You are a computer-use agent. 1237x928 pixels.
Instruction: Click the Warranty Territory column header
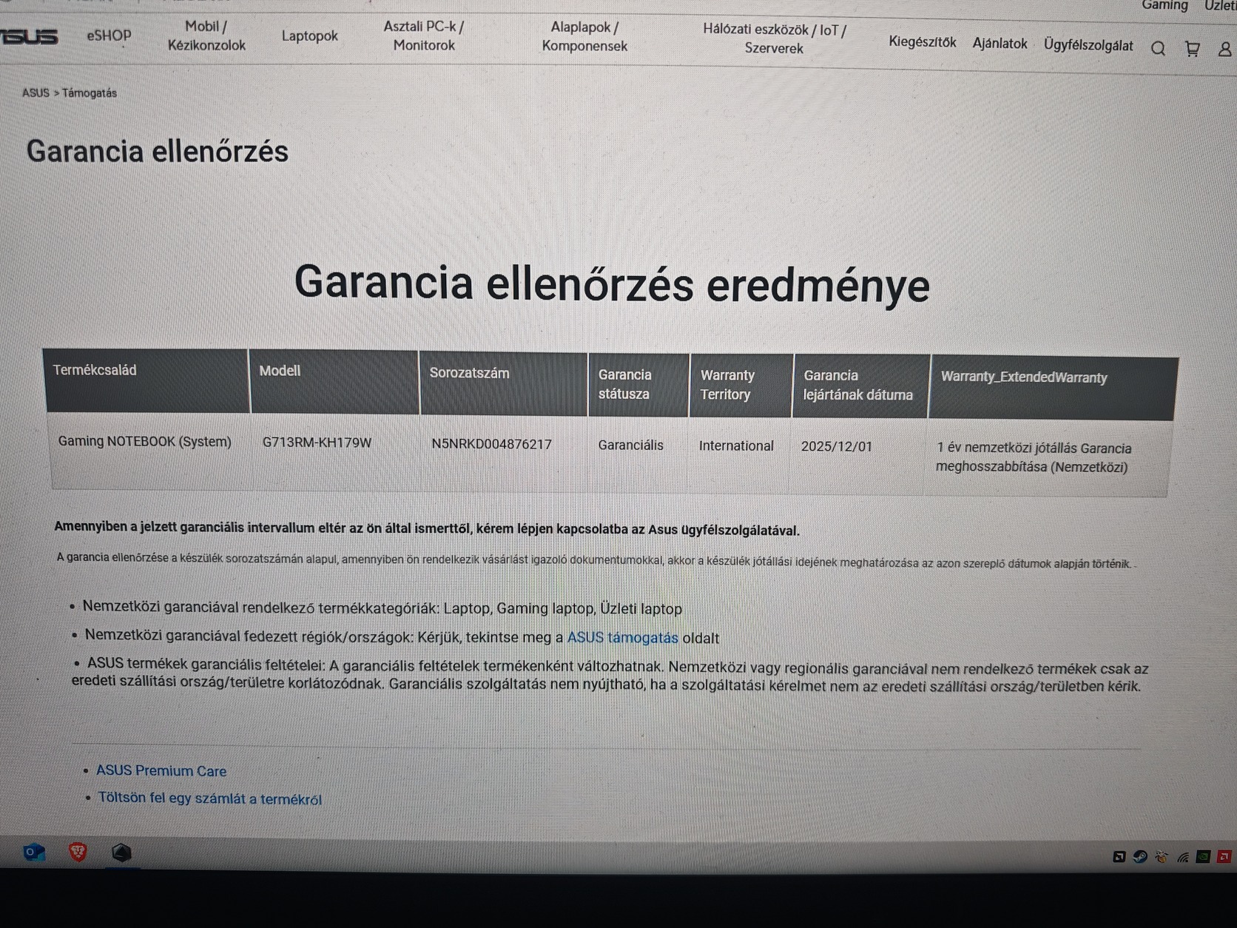pos(741,386)
